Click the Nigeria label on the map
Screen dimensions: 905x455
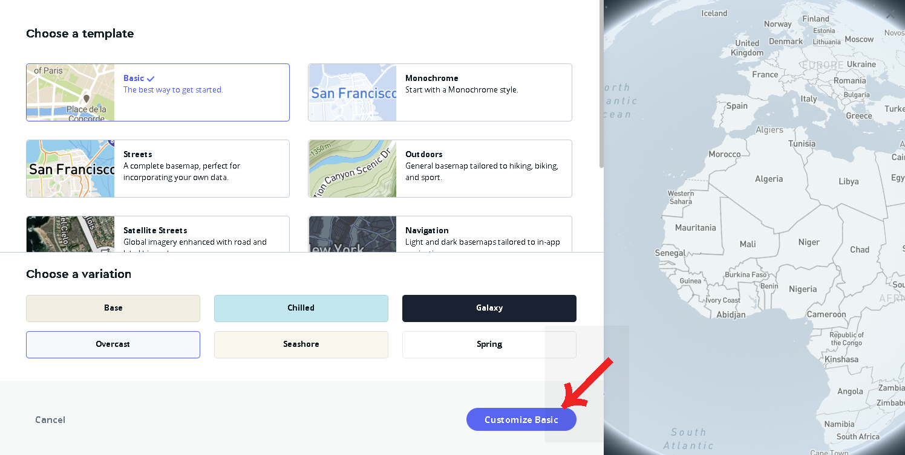(803, 289)
